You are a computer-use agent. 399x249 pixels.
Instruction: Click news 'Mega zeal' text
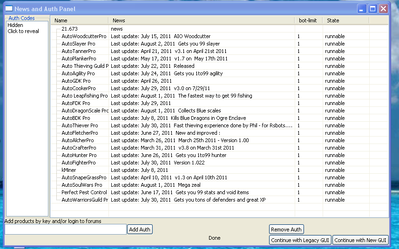(189, 185)
